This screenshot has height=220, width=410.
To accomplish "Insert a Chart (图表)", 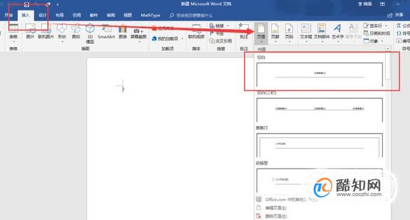I will pos(123,31).
